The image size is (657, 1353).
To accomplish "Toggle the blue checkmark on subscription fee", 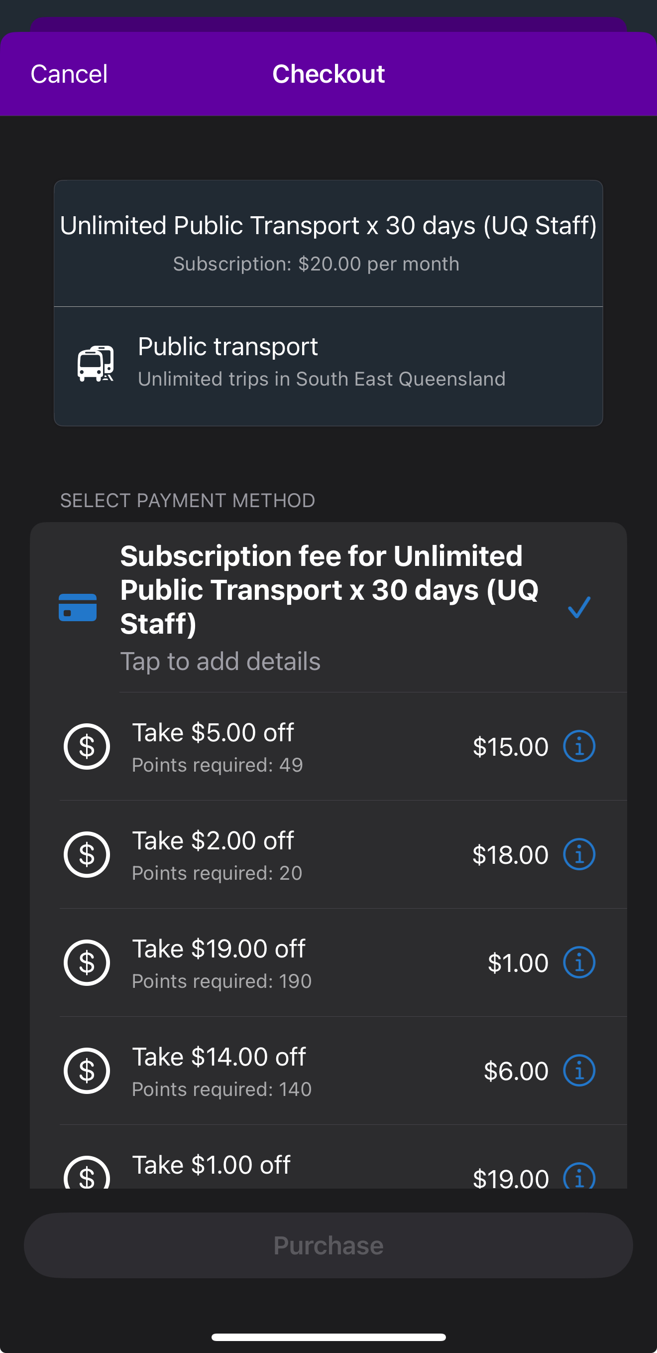I will point(579,608).
